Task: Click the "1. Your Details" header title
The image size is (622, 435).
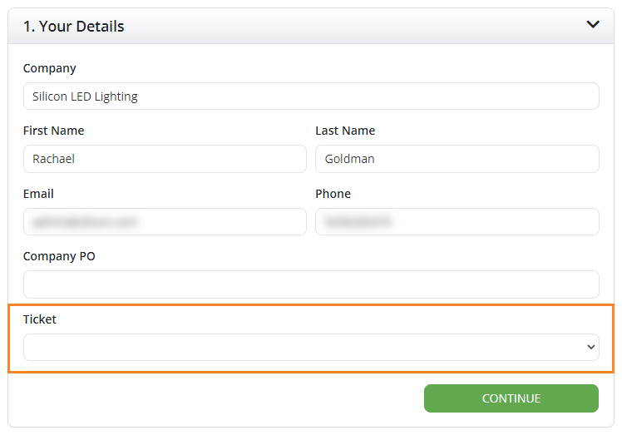Action: click(73, 26)
